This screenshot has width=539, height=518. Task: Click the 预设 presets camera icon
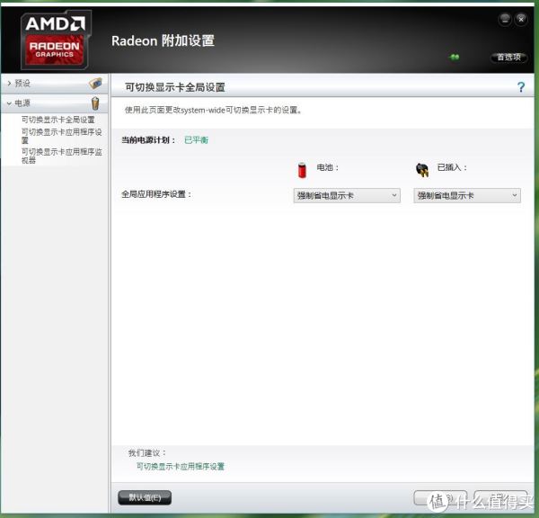pyautogui.click(x=95, y=83)
